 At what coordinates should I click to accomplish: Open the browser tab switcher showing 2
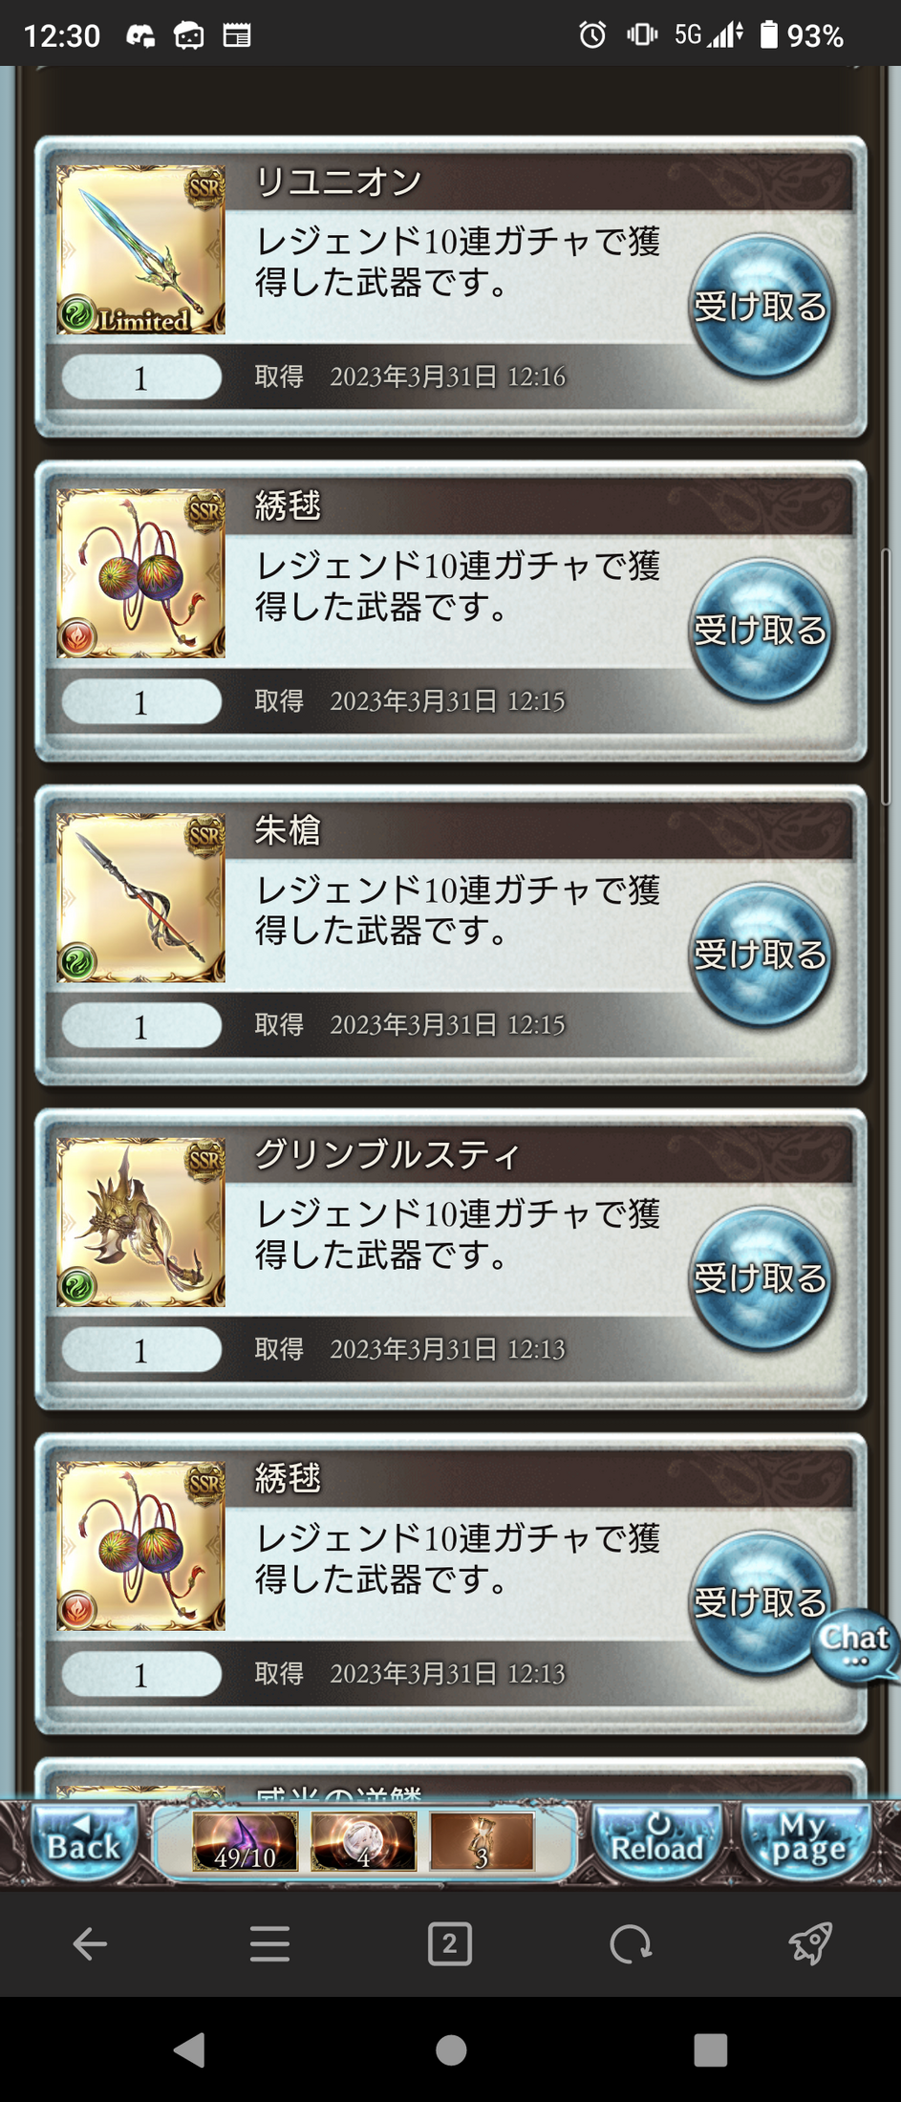[x=450, y=1944]
